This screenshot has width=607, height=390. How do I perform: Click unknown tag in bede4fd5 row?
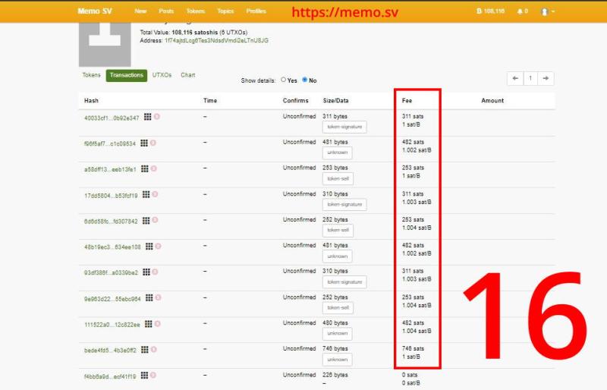pyautogui.click(x=337, y=360)
